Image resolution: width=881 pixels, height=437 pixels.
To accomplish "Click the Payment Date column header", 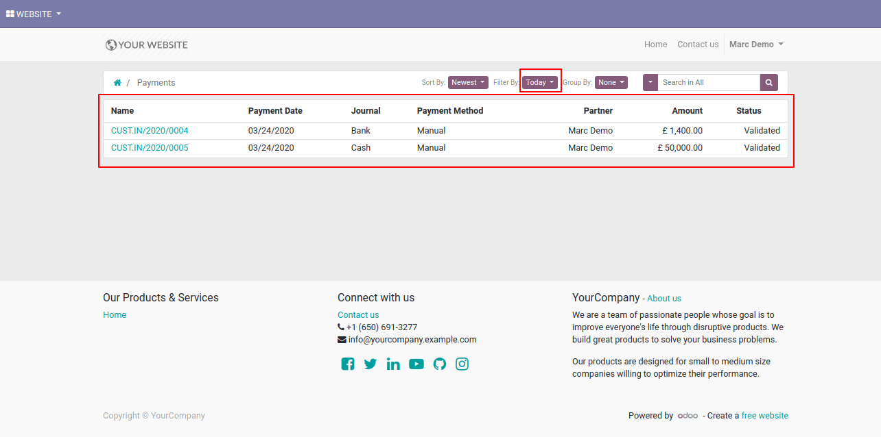I will [x=275, y=111].
